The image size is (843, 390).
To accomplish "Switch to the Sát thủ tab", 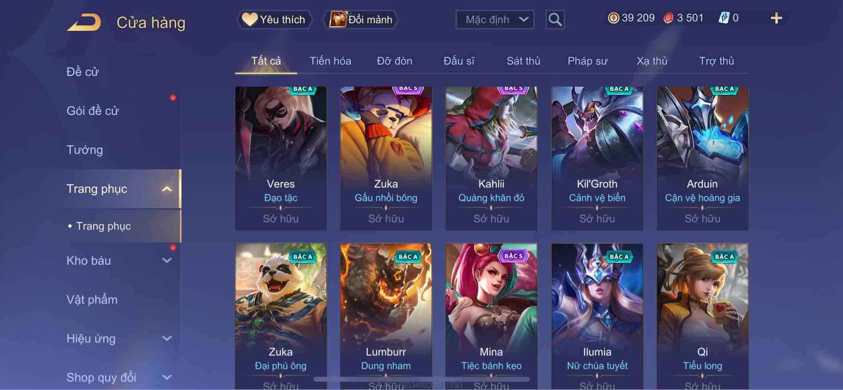I will 523,61.
